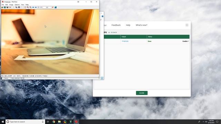Screen dimensions: 221x124
Task: Click the blue help icon on background window
Action: pos(103,16)
